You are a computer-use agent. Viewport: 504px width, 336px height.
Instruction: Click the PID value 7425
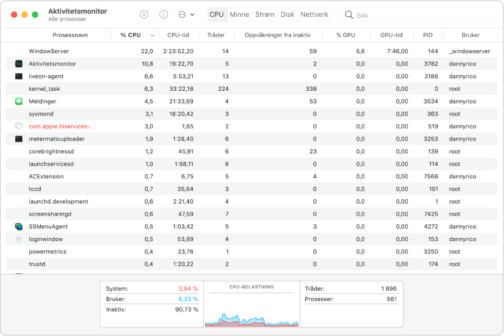coord(431,214)
